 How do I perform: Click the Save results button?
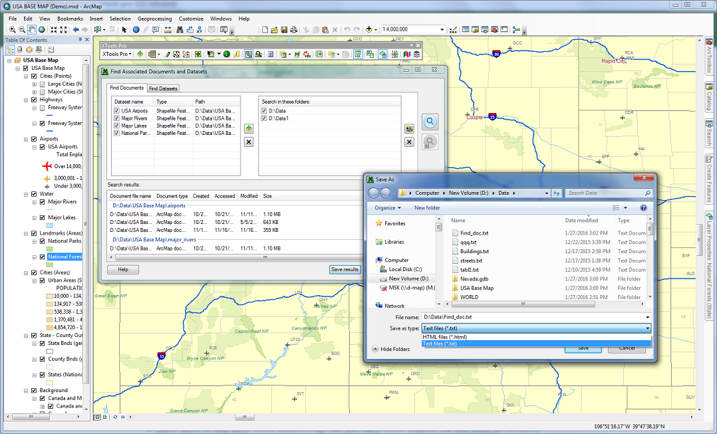point(345,270)
